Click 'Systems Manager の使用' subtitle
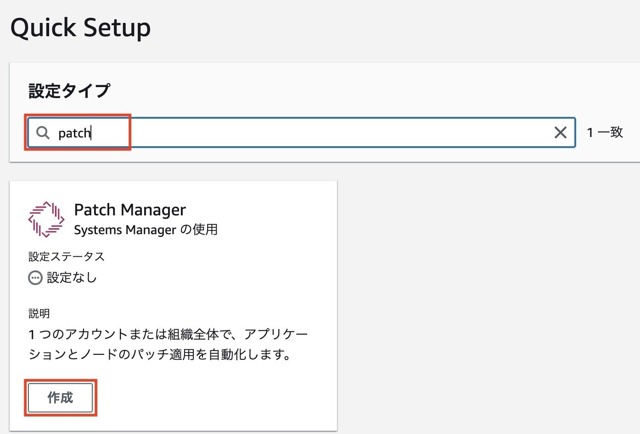The image size is (640, 434). click(146, 229)
